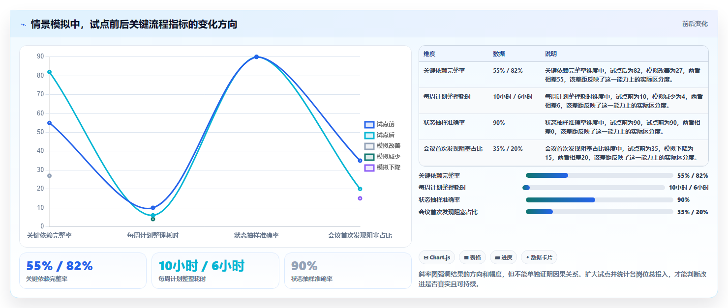
Task: Click the 每周计划整理耗时 x-axis label
Action: (x=153, y=236)
